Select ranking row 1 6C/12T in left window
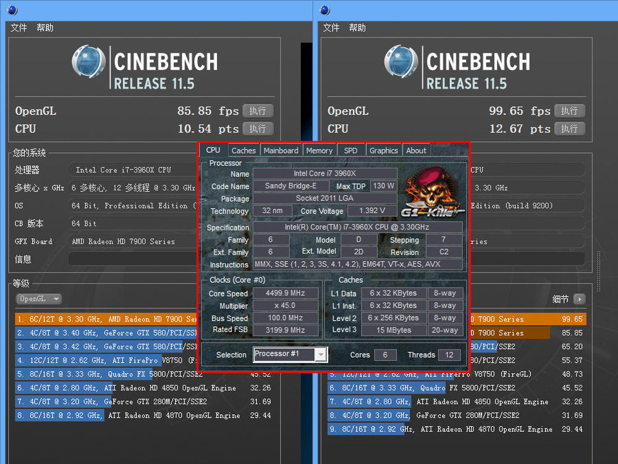Viewport: 618px width, 464px height. (x=106, y=319)
